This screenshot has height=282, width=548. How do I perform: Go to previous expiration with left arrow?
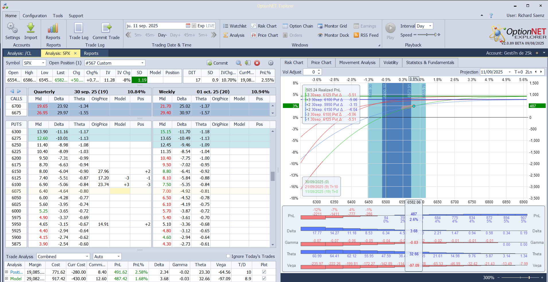click(12, 91)
